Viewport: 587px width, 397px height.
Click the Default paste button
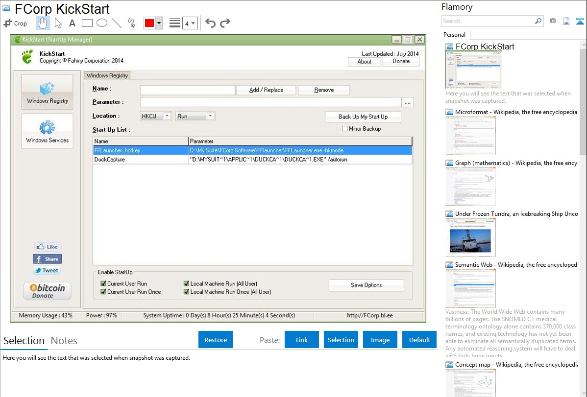[x=419, y=340]
